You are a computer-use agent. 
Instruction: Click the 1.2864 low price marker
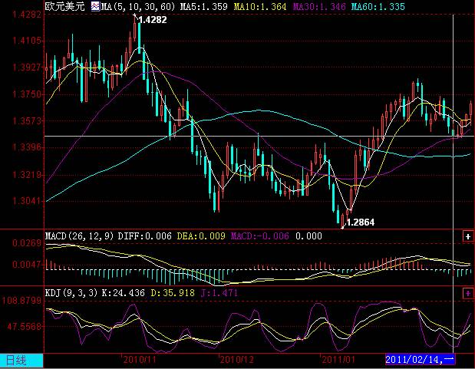[360, 222]
